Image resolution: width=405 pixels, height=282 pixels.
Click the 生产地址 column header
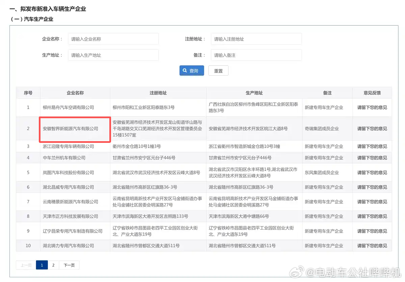254,93
